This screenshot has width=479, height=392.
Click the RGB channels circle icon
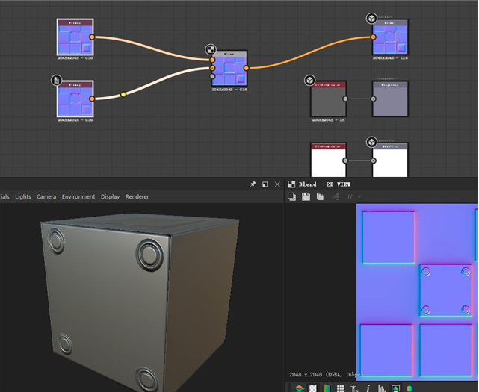click(x=410, y=388)
